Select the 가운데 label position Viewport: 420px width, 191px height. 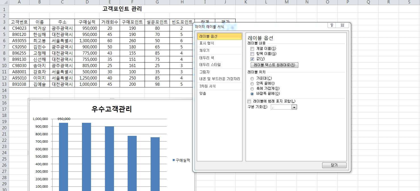tap(252, 78)
